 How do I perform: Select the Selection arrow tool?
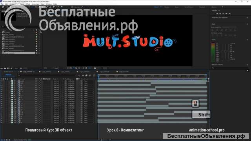[x=7, y=7]
